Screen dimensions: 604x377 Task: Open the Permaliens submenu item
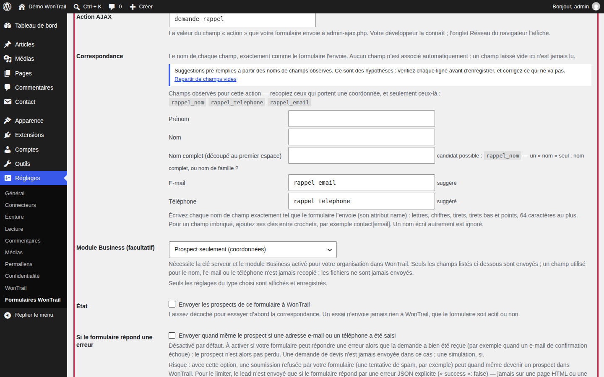pos(18,264)
